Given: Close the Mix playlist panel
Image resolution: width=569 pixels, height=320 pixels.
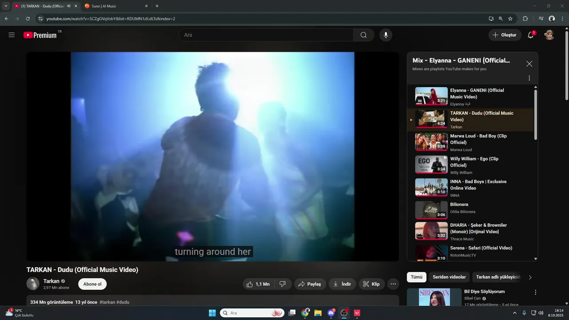Looking at the screenshot, I should [x=529, y=64].
